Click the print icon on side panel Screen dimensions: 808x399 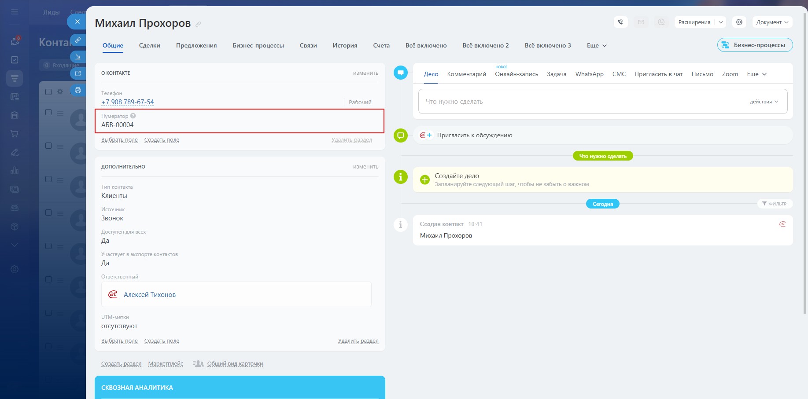point(78,90)
